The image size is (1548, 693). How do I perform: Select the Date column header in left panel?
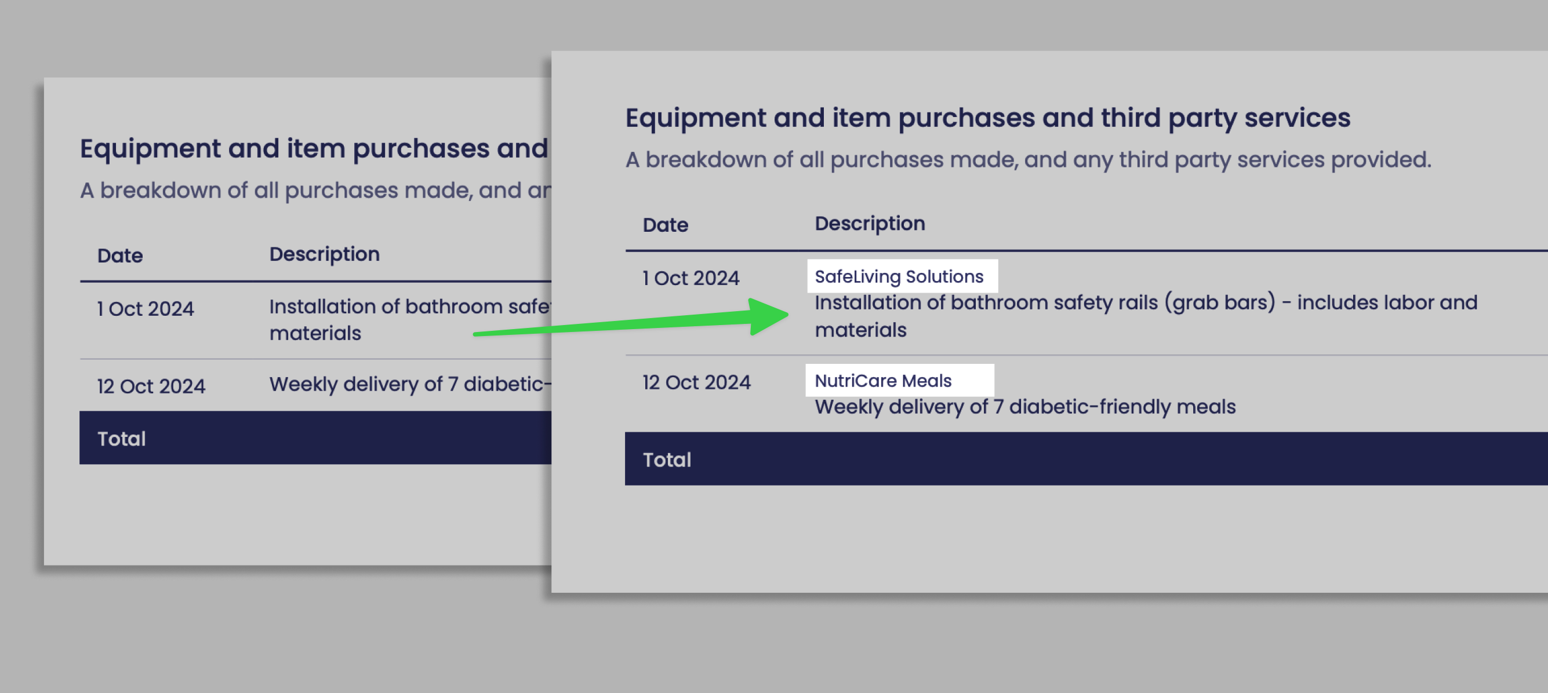(x=120, y=256)
